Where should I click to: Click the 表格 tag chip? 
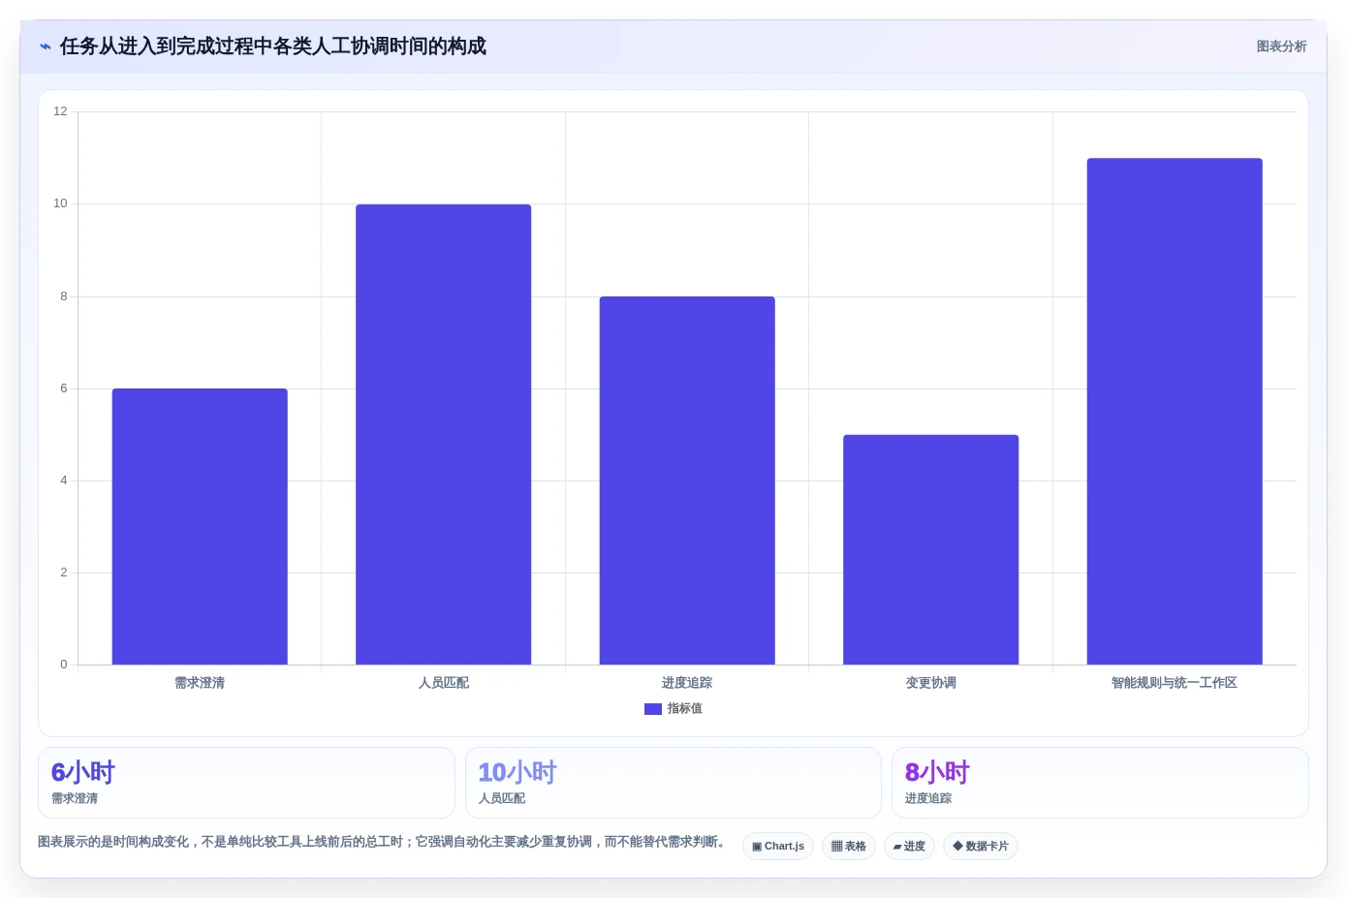(849, 847)
